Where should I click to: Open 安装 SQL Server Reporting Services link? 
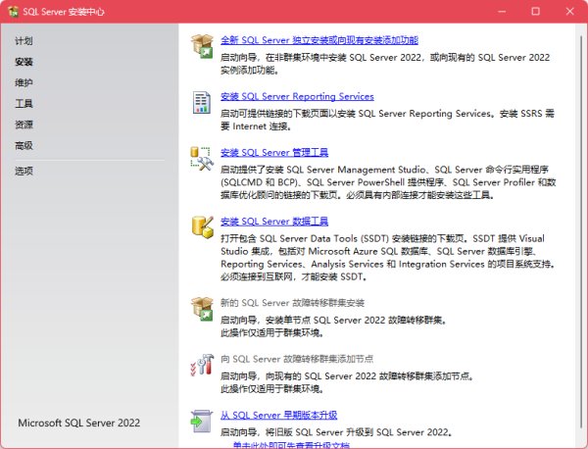pos(297,96)
